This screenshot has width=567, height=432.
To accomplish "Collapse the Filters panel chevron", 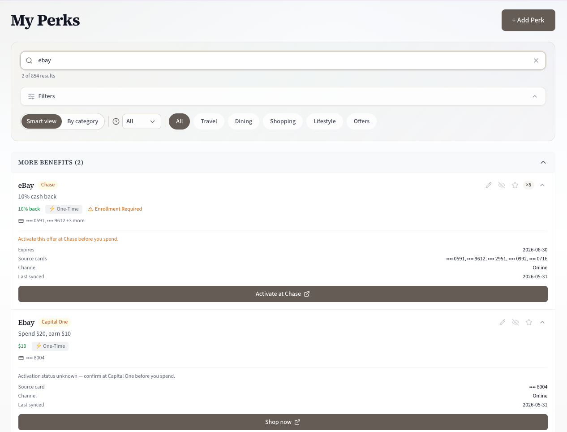I will pos(535,96).
